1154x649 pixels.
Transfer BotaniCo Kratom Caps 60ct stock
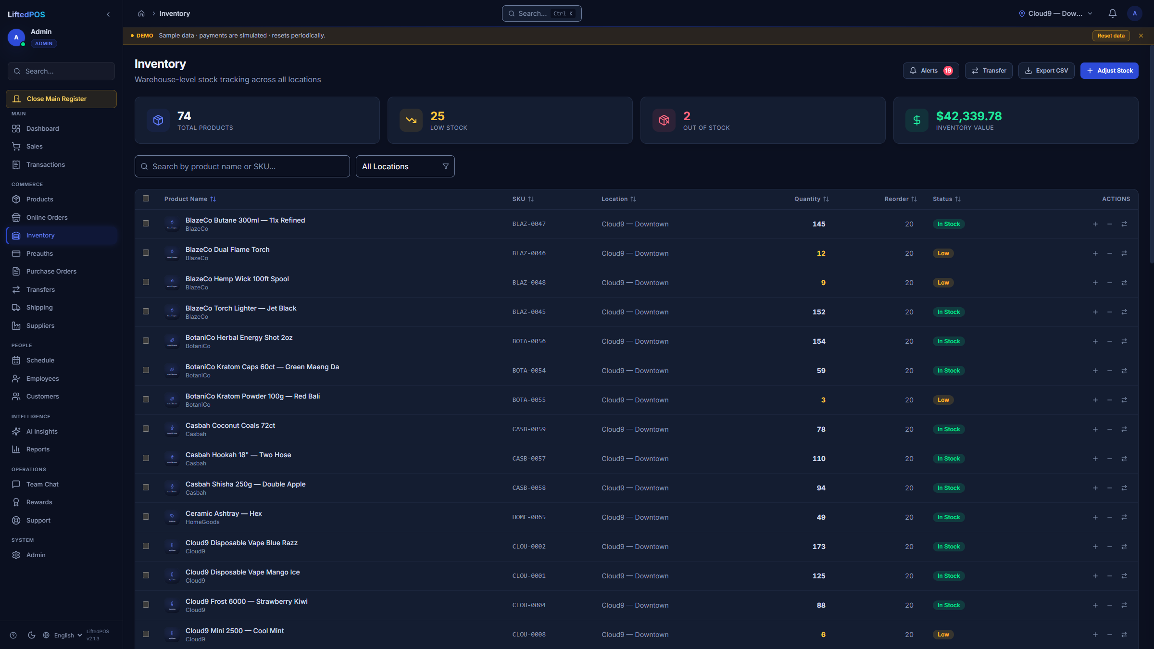1124,371
